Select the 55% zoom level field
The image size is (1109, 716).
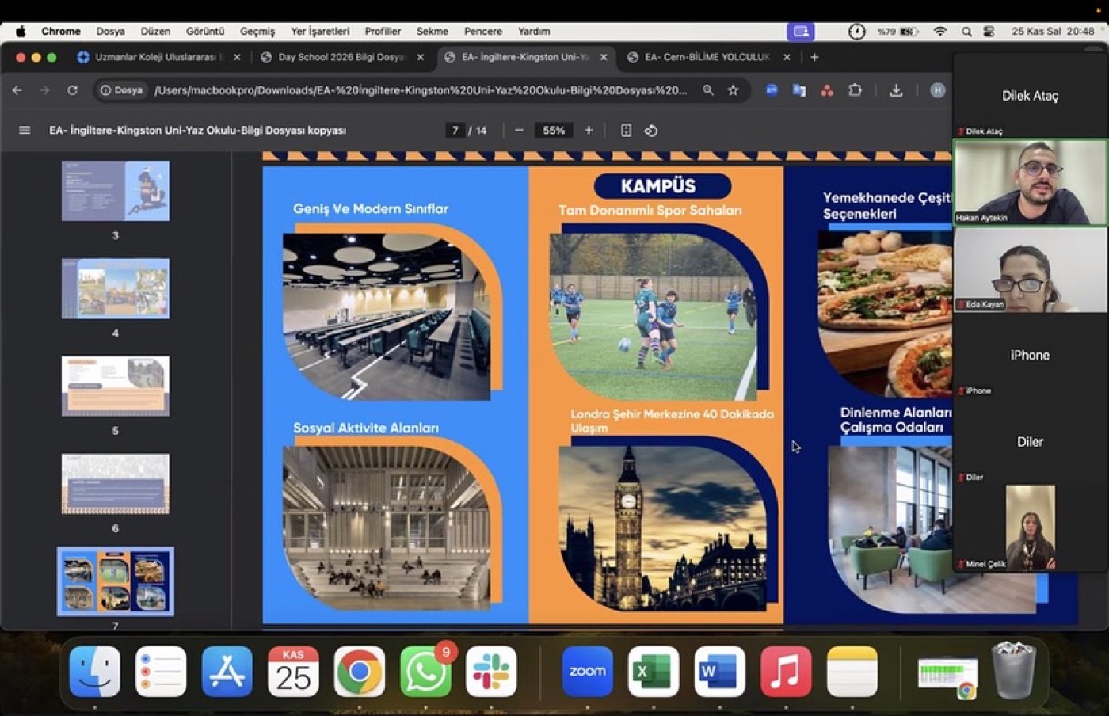(554, 130)
